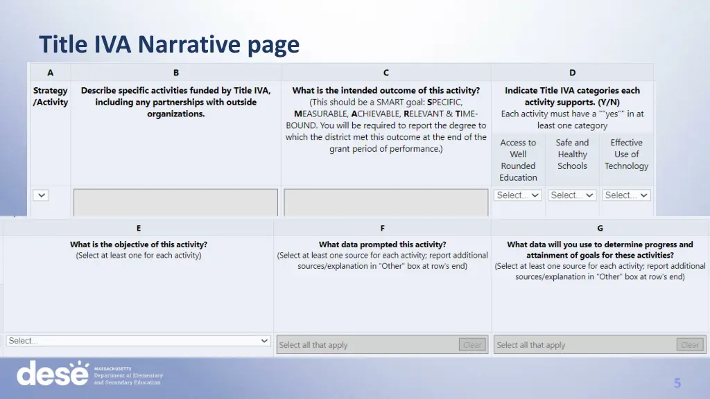Click 'What data prompted this activity?' text
Image resolution: width=710 pixels, height=399 pixels.
383,245
